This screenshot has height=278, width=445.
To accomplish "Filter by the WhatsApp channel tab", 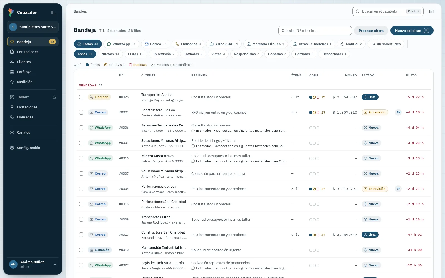I will (x=122, y=44).
